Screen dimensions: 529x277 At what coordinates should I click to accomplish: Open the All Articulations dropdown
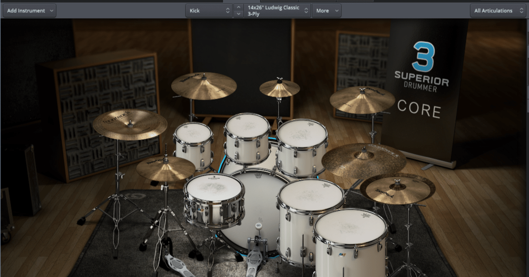[498, 11]
